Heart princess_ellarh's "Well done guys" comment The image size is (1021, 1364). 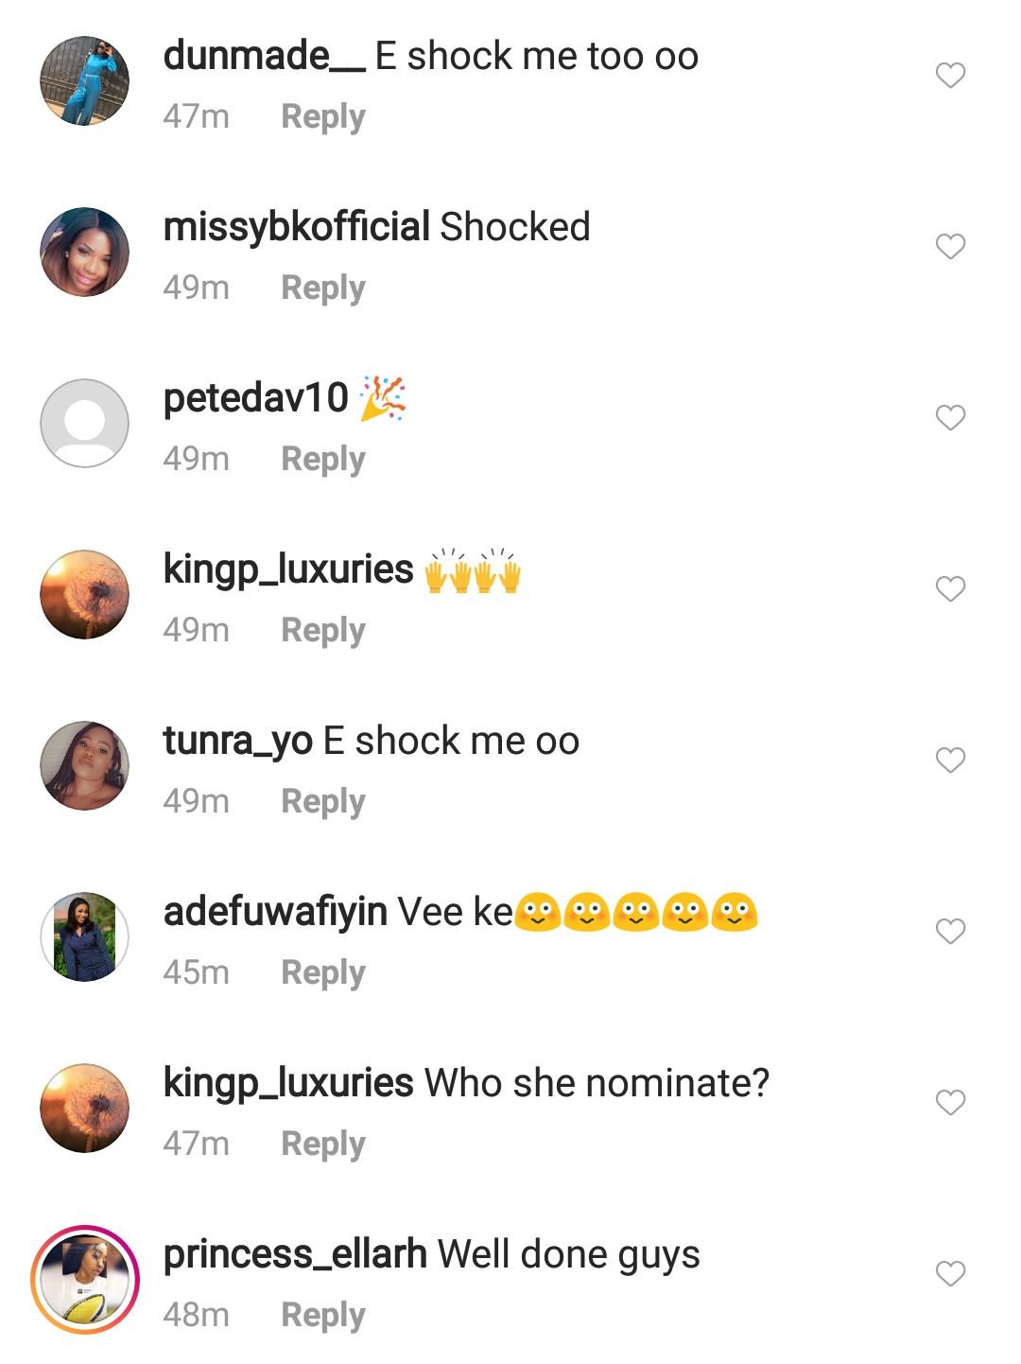point(950,1273)
